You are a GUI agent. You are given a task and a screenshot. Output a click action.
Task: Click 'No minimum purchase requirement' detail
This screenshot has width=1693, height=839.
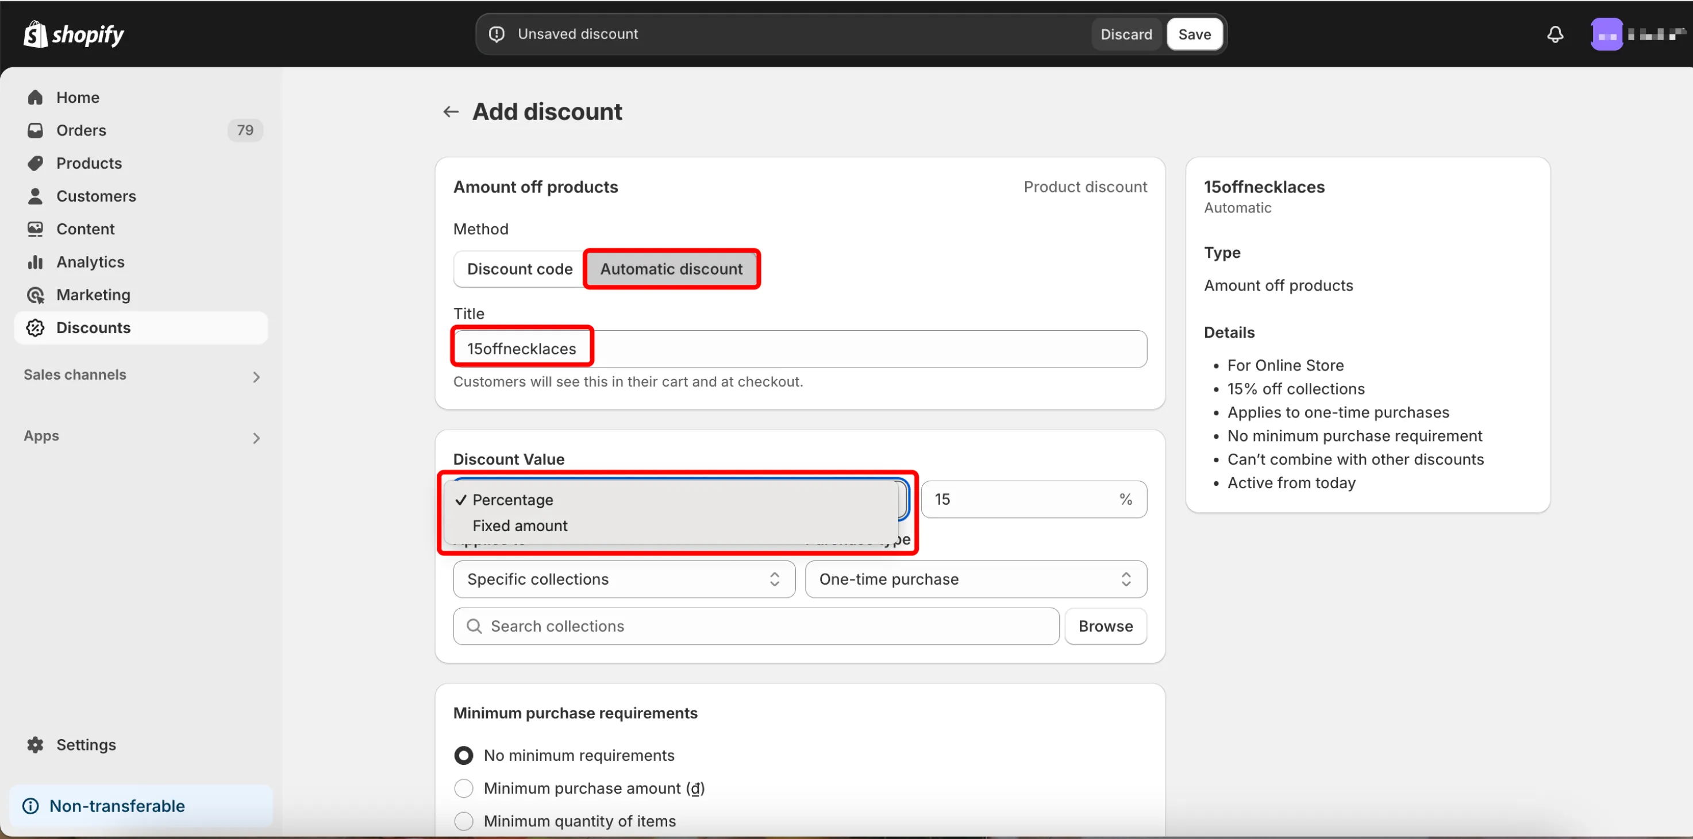coord(1354,436)
